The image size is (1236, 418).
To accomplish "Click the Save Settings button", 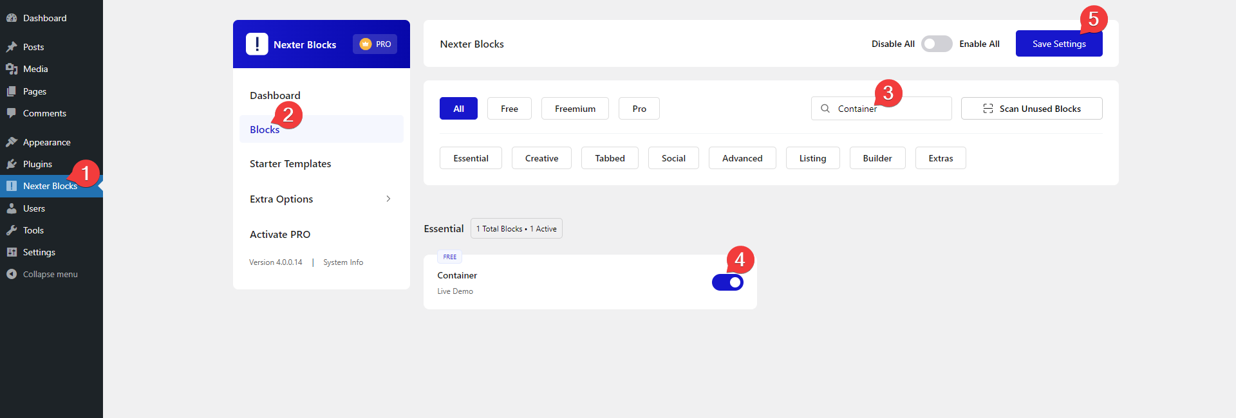I will coord(1058,44).
